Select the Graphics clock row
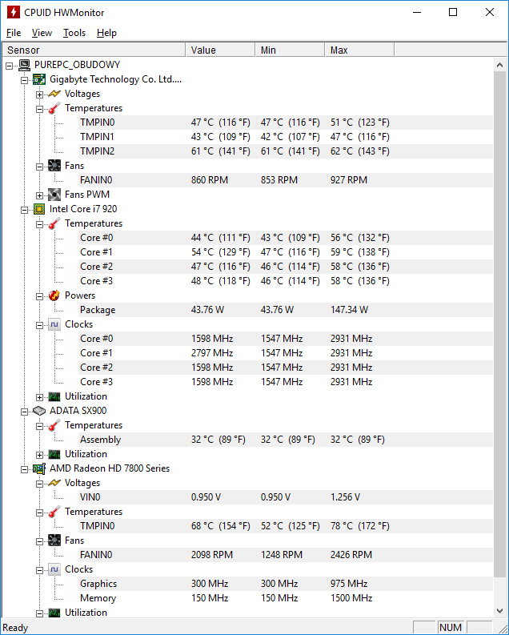Screen dimensions: 509x635 coord(286,584)
